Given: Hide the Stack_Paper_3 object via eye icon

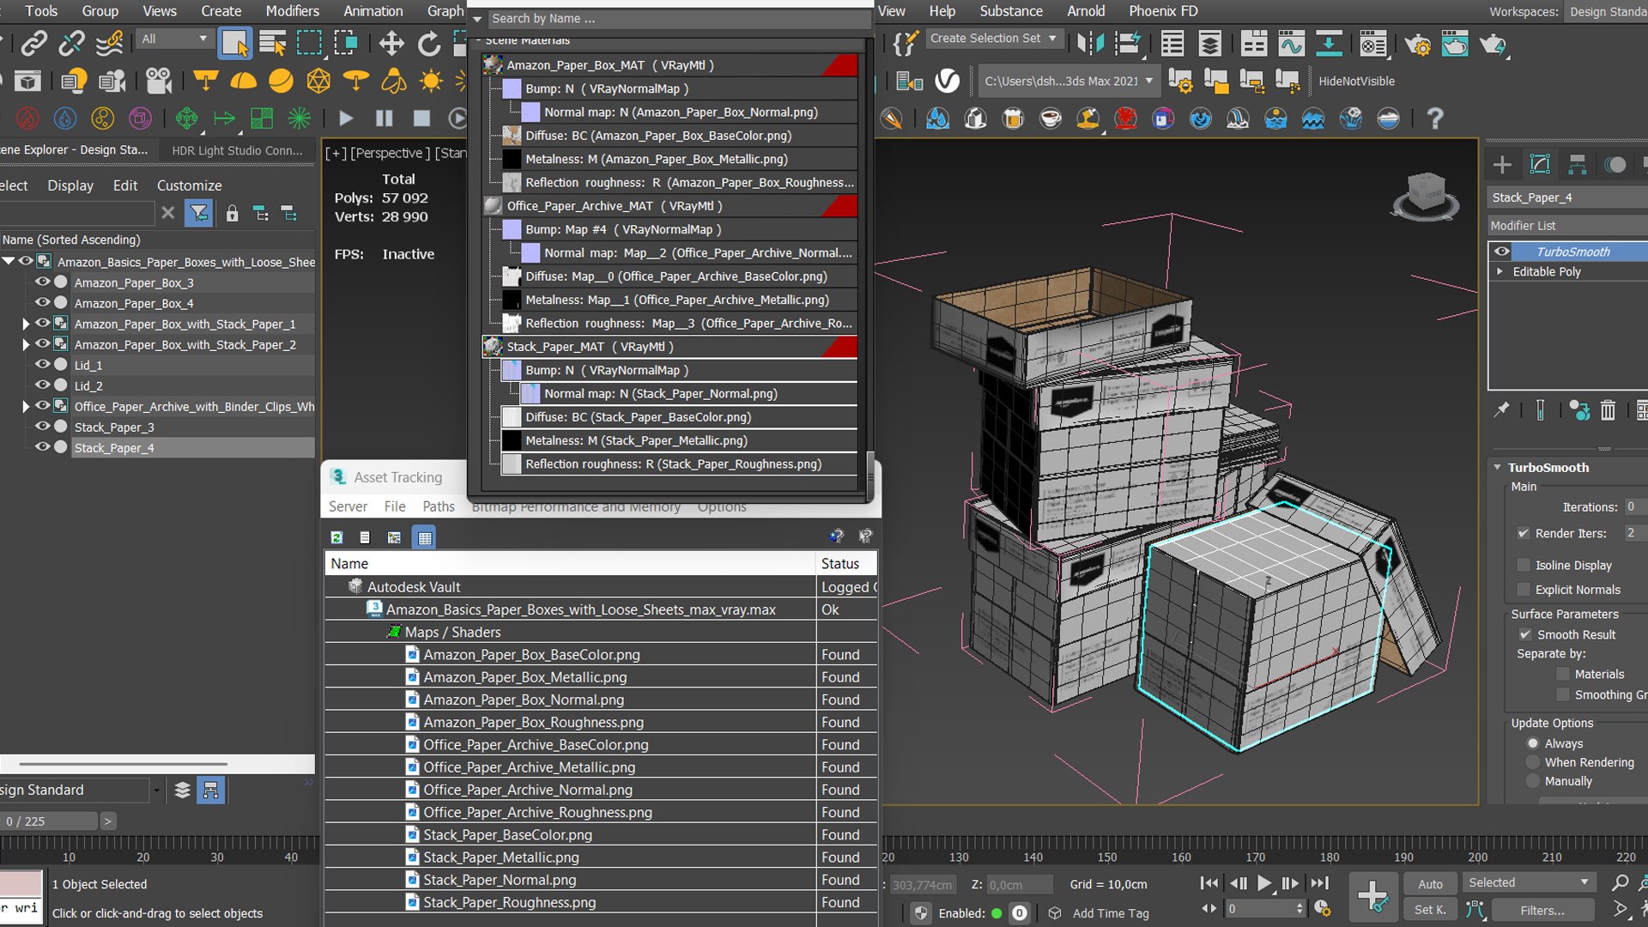Looking at the screenshot, I should click(x=41, y=427).
